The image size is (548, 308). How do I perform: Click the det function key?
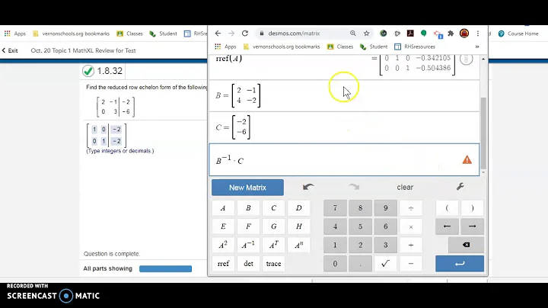click(x=248, y=264)
